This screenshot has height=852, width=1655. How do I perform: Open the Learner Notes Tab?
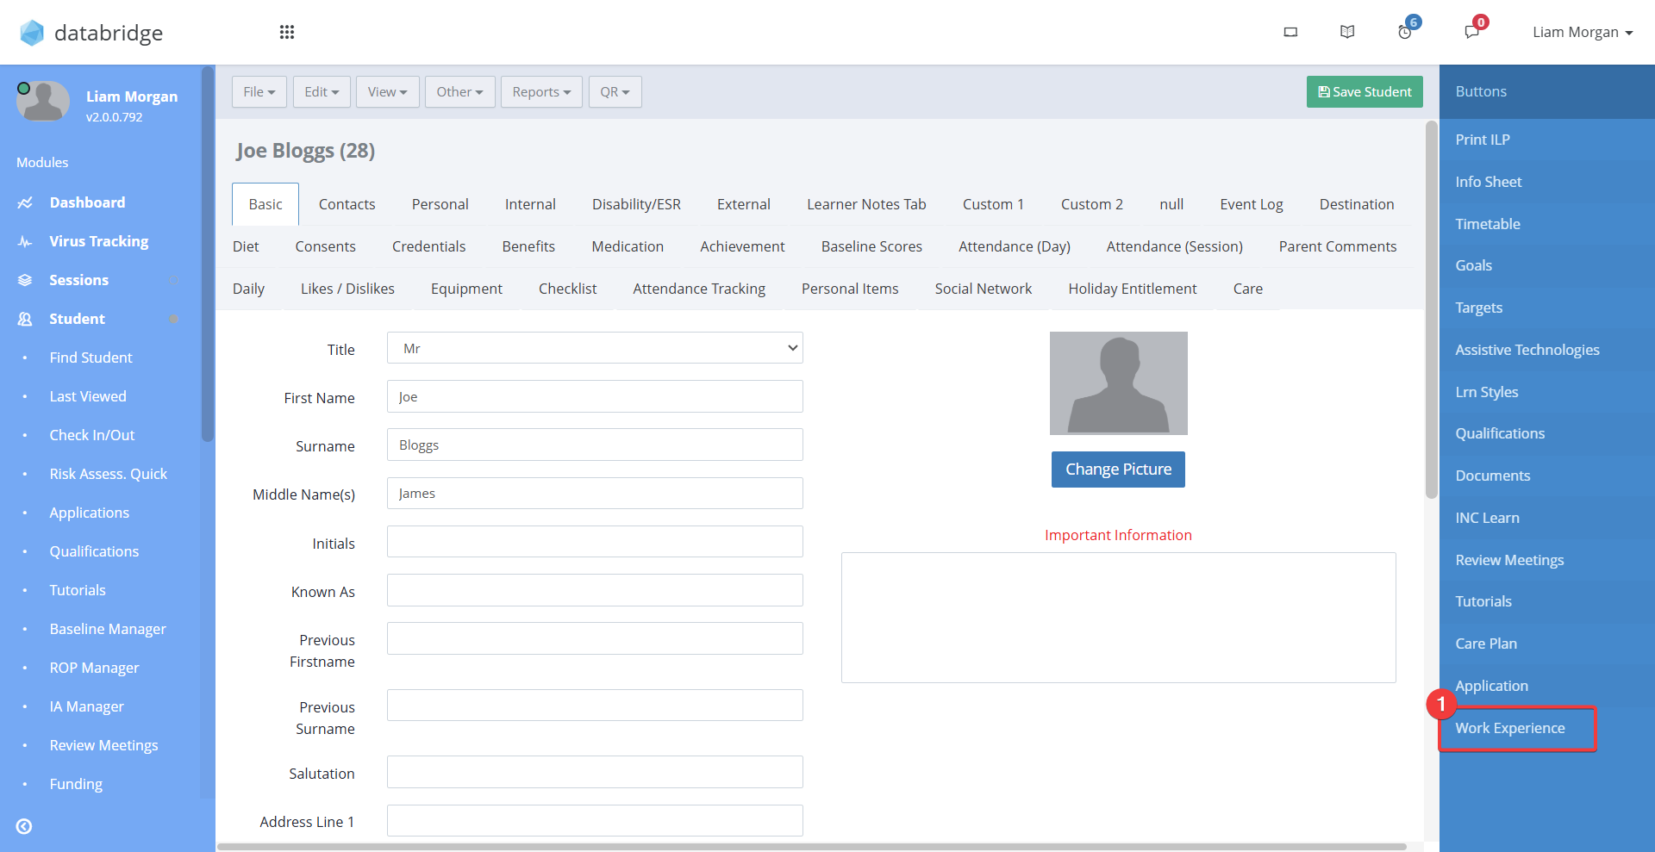(866, 204)
